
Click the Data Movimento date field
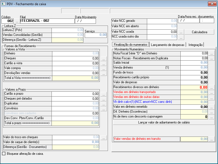[85, 21]
